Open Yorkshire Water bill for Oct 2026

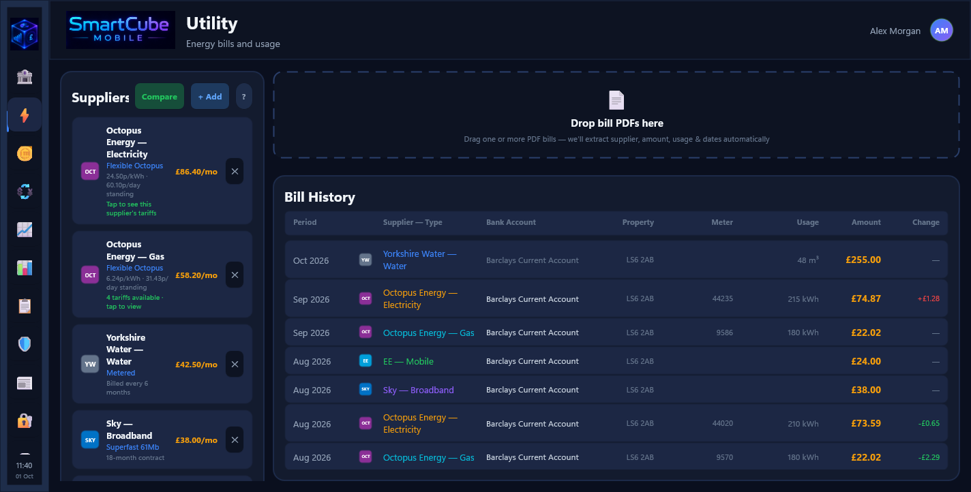tap(616, 260)
